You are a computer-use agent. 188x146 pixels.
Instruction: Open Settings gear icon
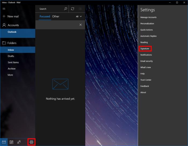pyautogui.click(x=31, y=142)
